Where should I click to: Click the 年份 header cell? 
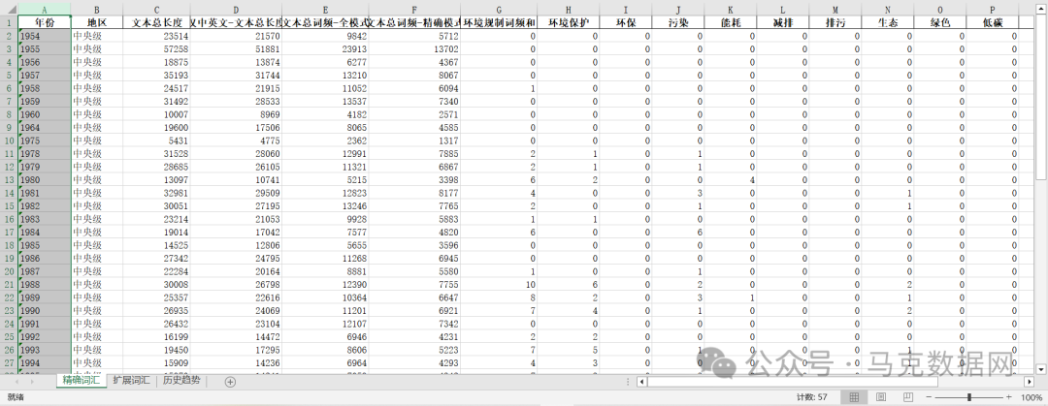[44, 22]
